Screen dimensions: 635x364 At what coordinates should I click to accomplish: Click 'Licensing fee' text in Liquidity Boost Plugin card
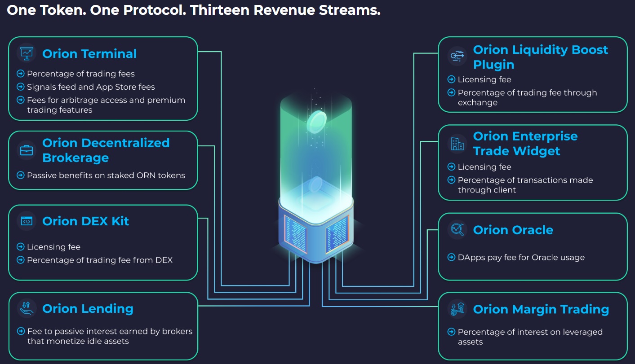[x=484, y=80]
